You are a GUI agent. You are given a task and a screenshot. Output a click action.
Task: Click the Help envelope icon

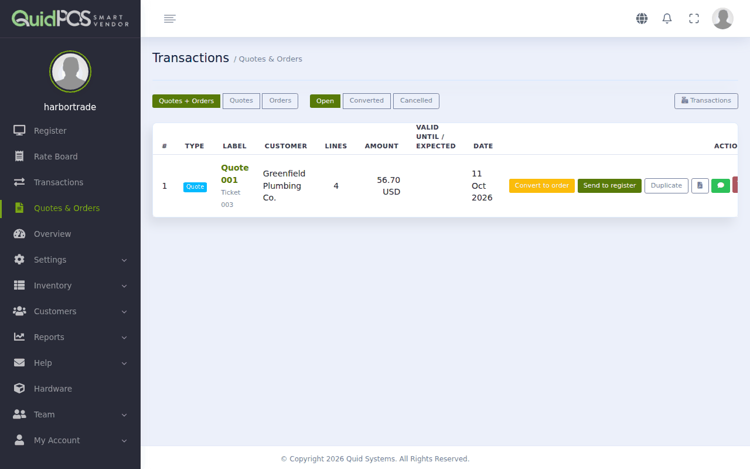19,363
